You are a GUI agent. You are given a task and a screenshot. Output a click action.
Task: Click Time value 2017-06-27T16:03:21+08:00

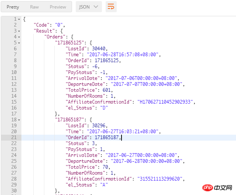click(x=123, y=131)
